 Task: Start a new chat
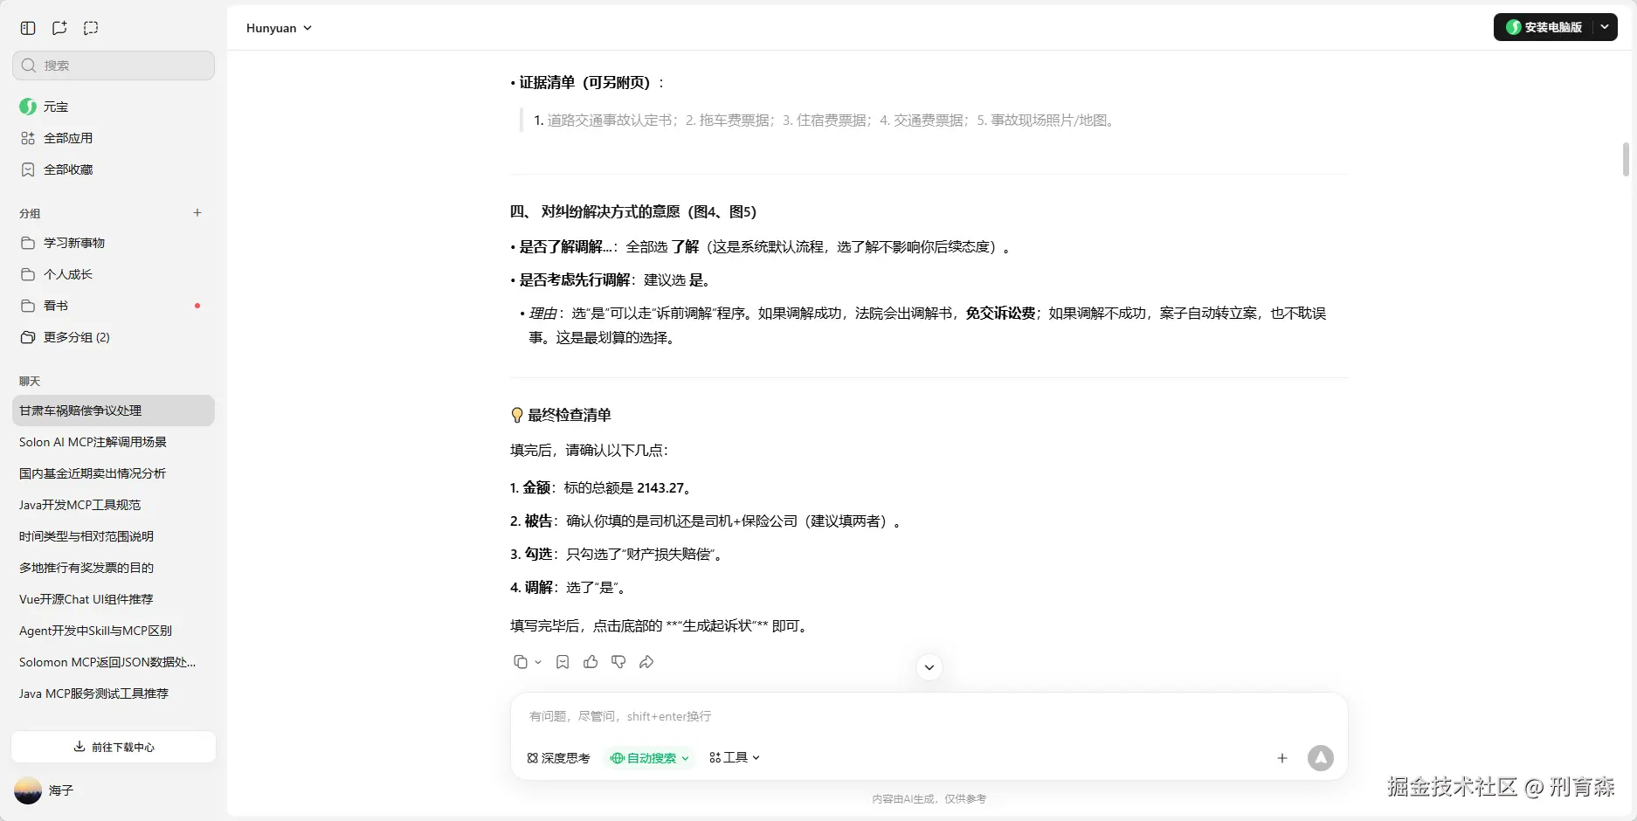pos(59,27)
